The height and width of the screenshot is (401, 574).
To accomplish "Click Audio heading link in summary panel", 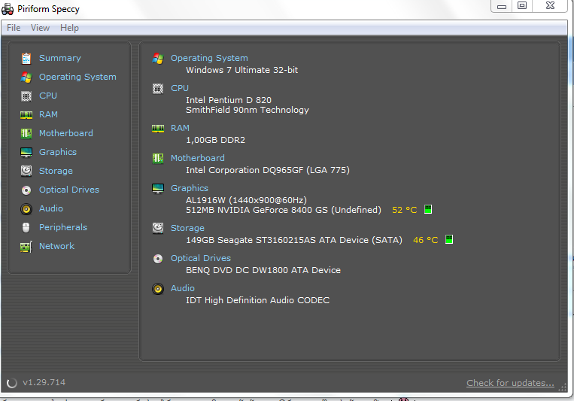I will pyautogui.click(x=182, y=288).
